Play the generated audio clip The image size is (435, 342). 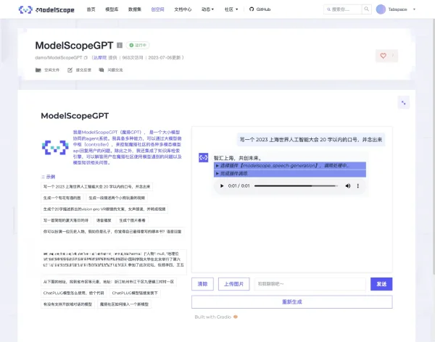coord(221,186)
